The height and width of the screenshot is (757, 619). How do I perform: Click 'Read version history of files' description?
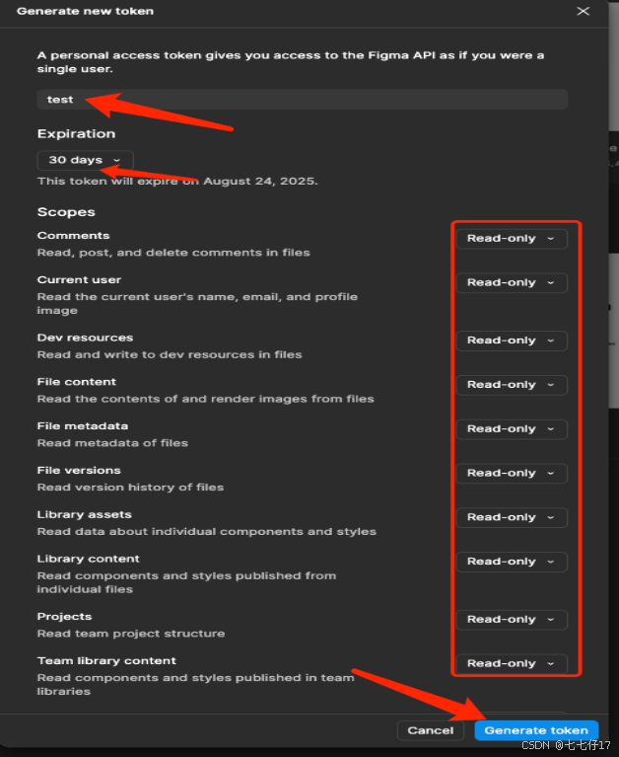[x=130, y=488]
